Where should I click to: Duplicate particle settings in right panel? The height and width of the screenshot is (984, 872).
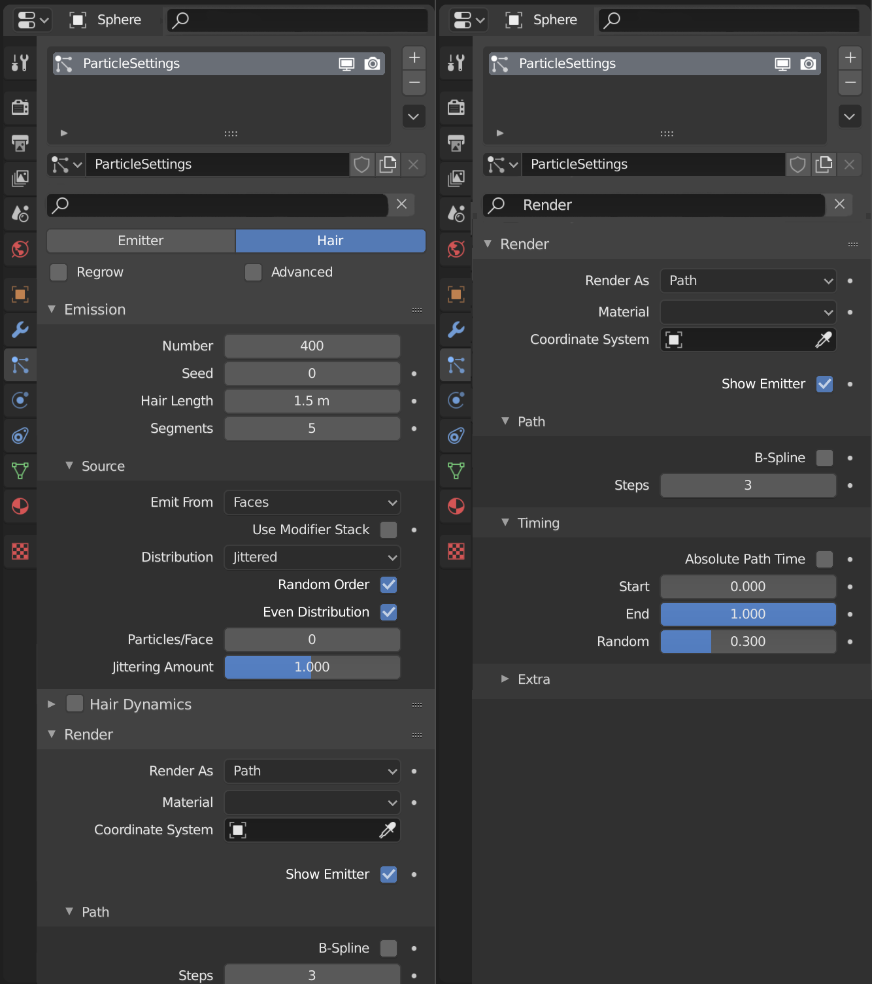[x=824, y=164]
